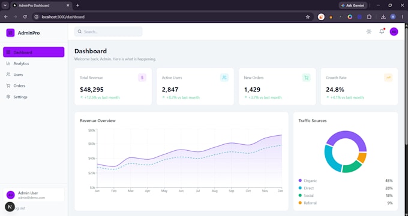This screenshot has width=408, height=216.
Task: Click the Ask Gemini button
Action: 353,5
